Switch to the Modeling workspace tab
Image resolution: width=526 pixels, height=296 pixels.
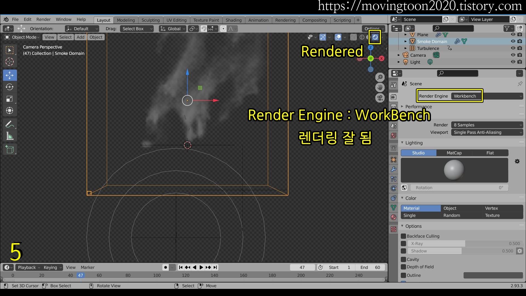point(126,20)
